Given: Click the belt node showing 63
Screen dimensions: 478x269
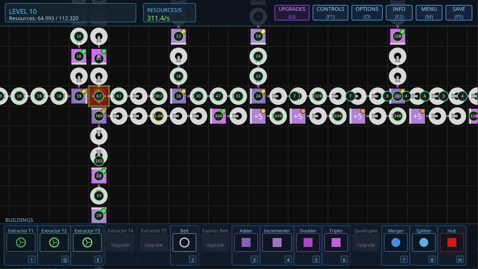Looking at the screenshot, I should pyautogui.click(x=119, y=96).
